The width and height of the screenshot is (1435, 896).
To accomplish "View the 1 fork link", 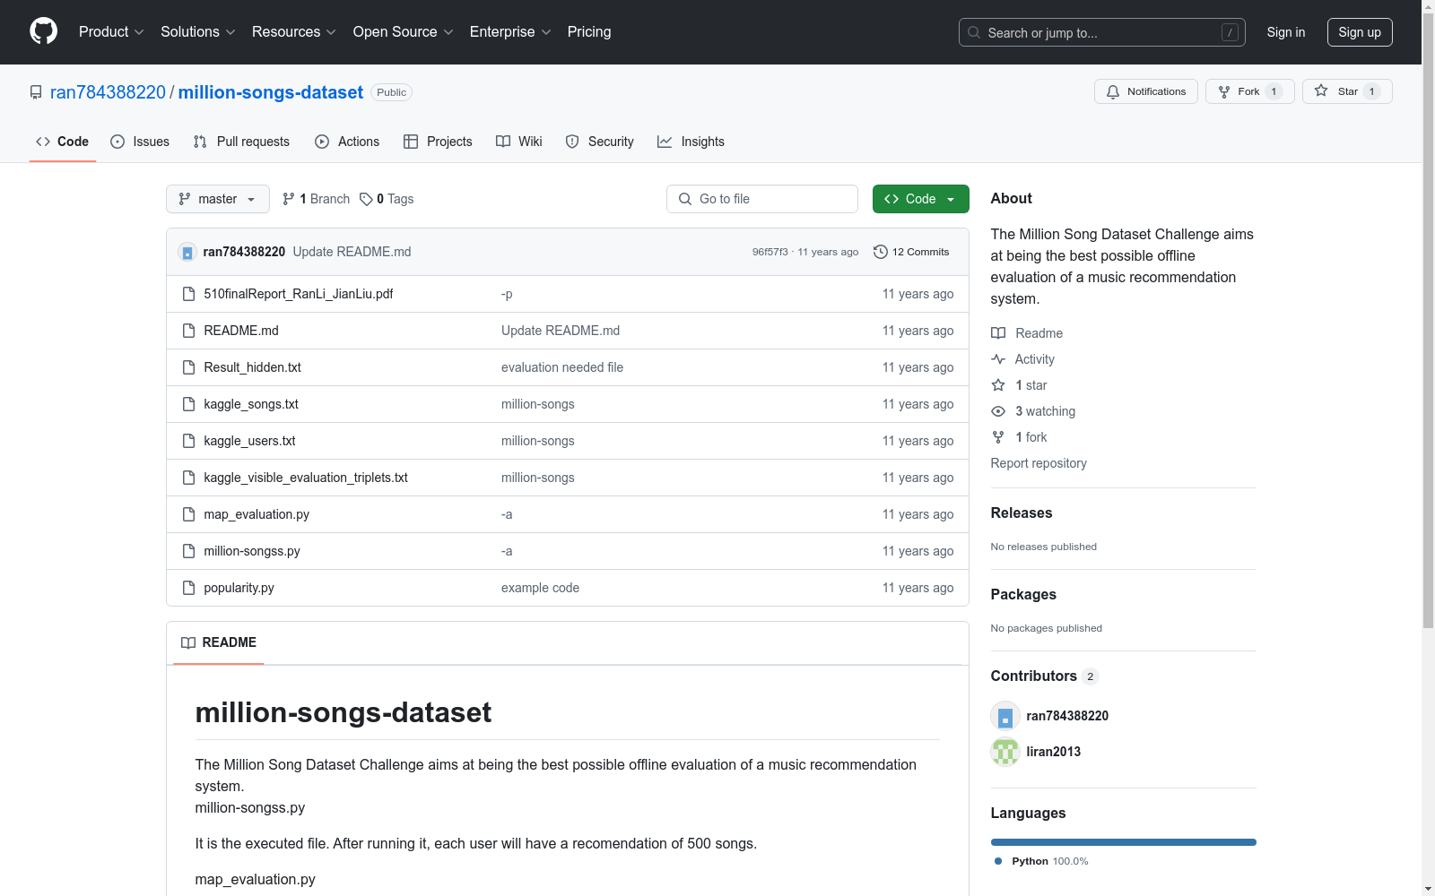I will (x=1019, y=437).
